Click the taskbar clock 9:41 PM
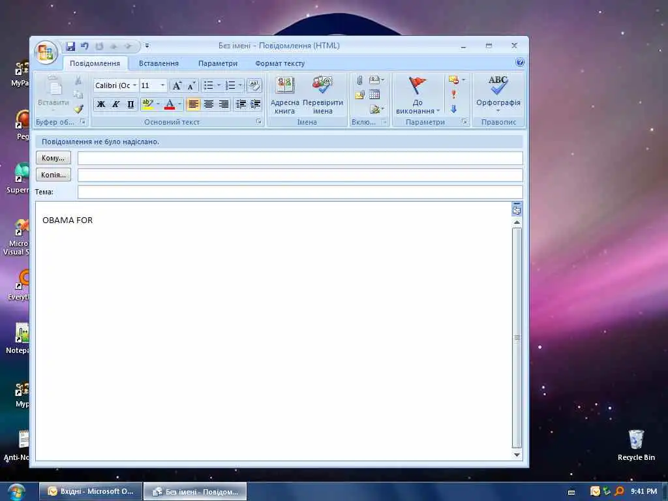Image resolution: width=668 pixels, height=501 pixels. pos(644,491)
